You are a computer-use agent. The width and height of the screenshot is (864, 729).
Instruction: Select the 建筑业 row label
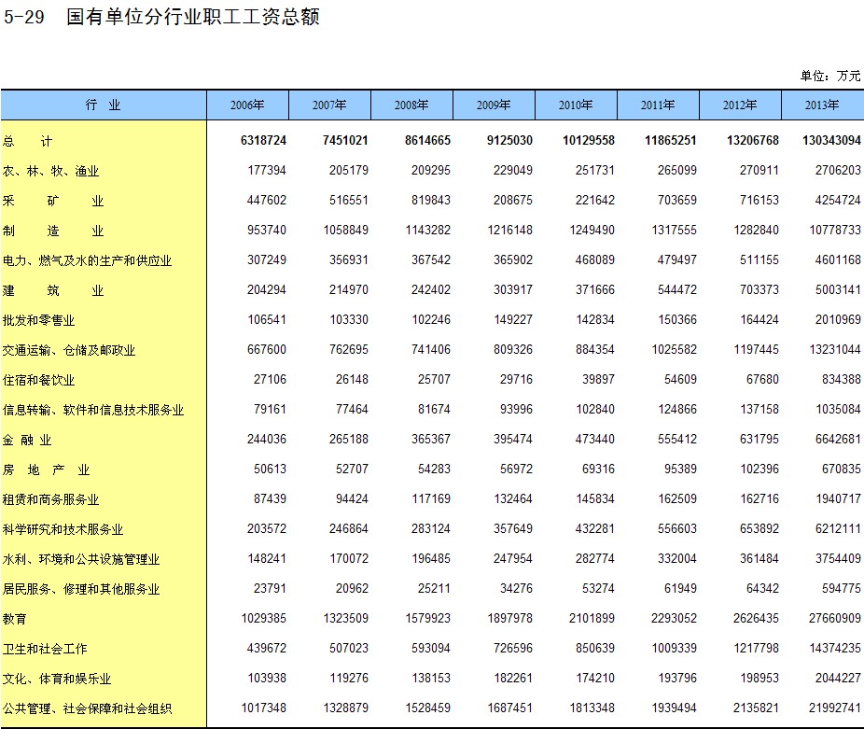(x=53, y=290)
